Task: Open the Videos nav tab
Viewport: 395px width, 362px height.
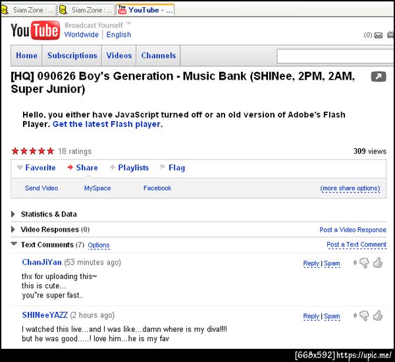Action: [x=119, y=56]
